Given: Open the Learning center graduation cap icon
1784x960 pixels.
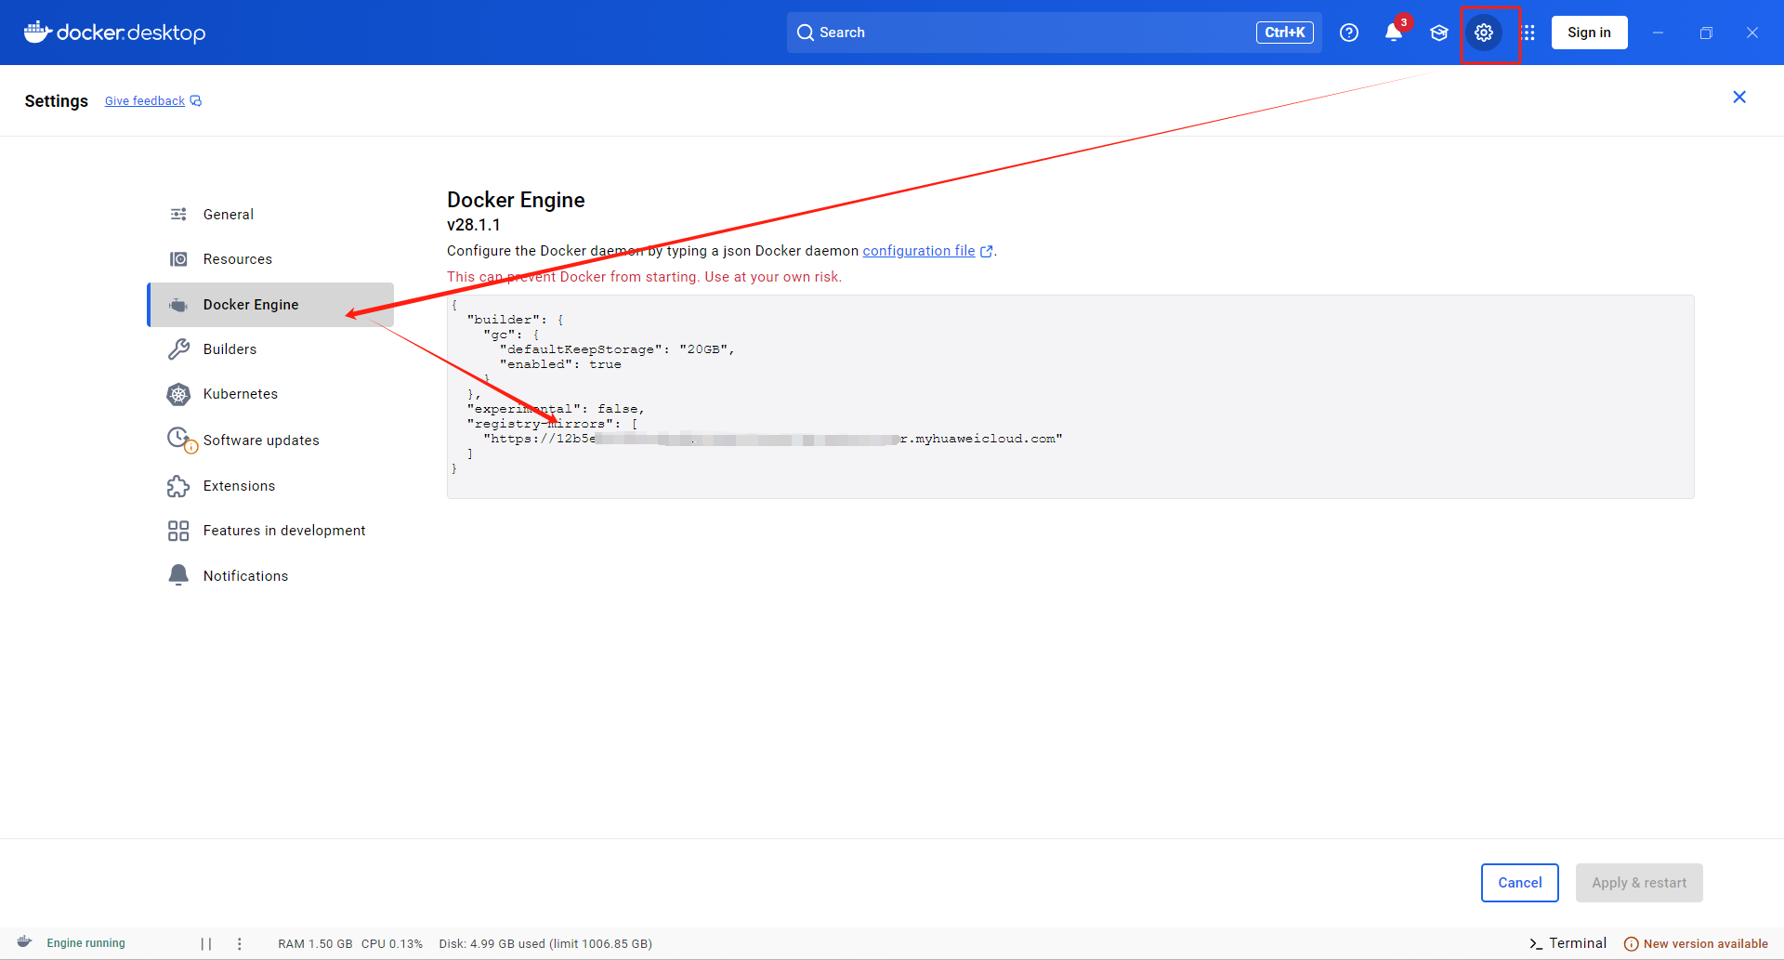Looking at the screenshot, I should [x=1439, y=33].
